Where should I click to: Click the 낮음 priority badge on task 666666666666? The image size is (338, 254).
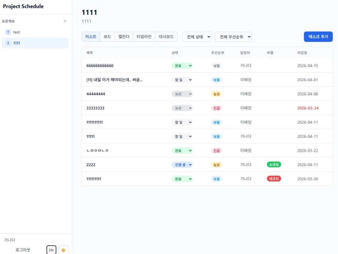click(x=216, y=66)
